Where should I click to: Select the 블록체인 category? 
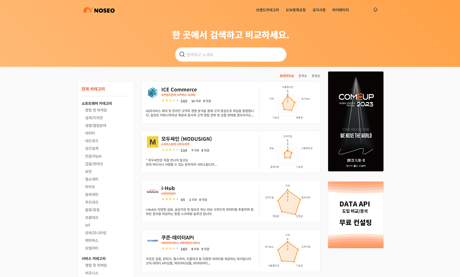click(x=92, y=194)
